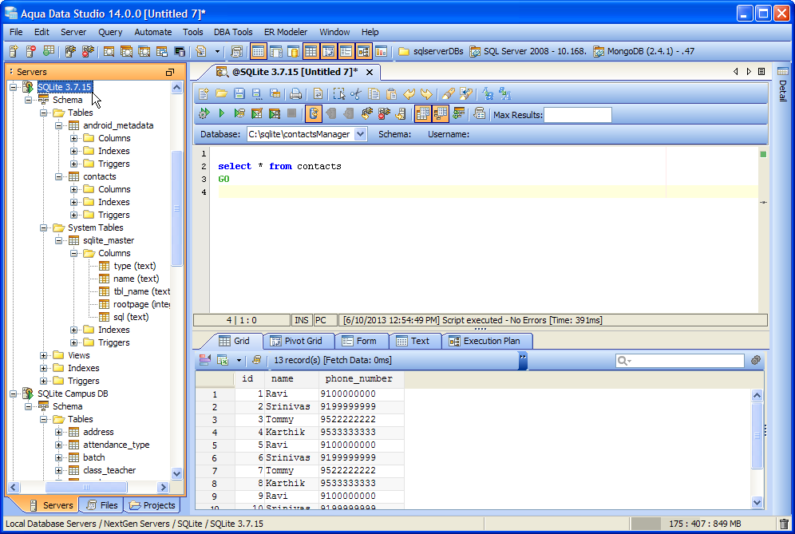This screenshot has height=534, width=795.
Task: Click the copy icon in editor toolbar
Action: (x=374, y=94)
